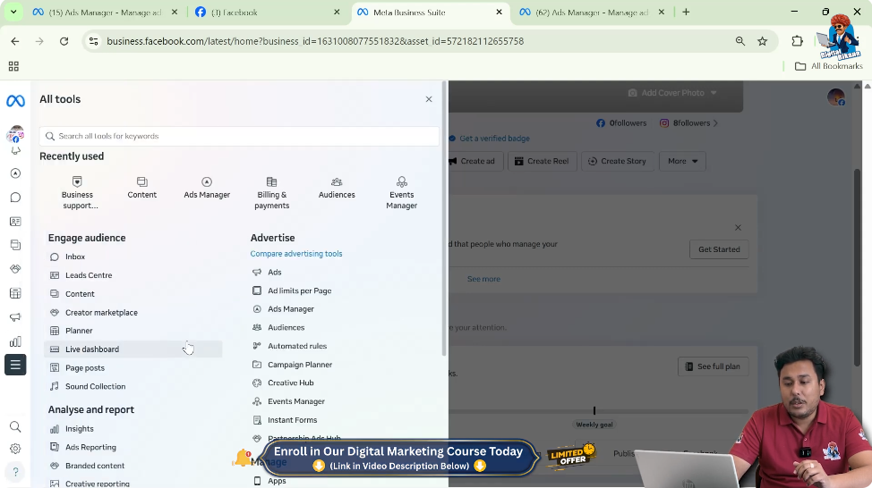This screenshot has height=488, width=872.
Task: Open a new browser tab
Action: click(686, 13)
